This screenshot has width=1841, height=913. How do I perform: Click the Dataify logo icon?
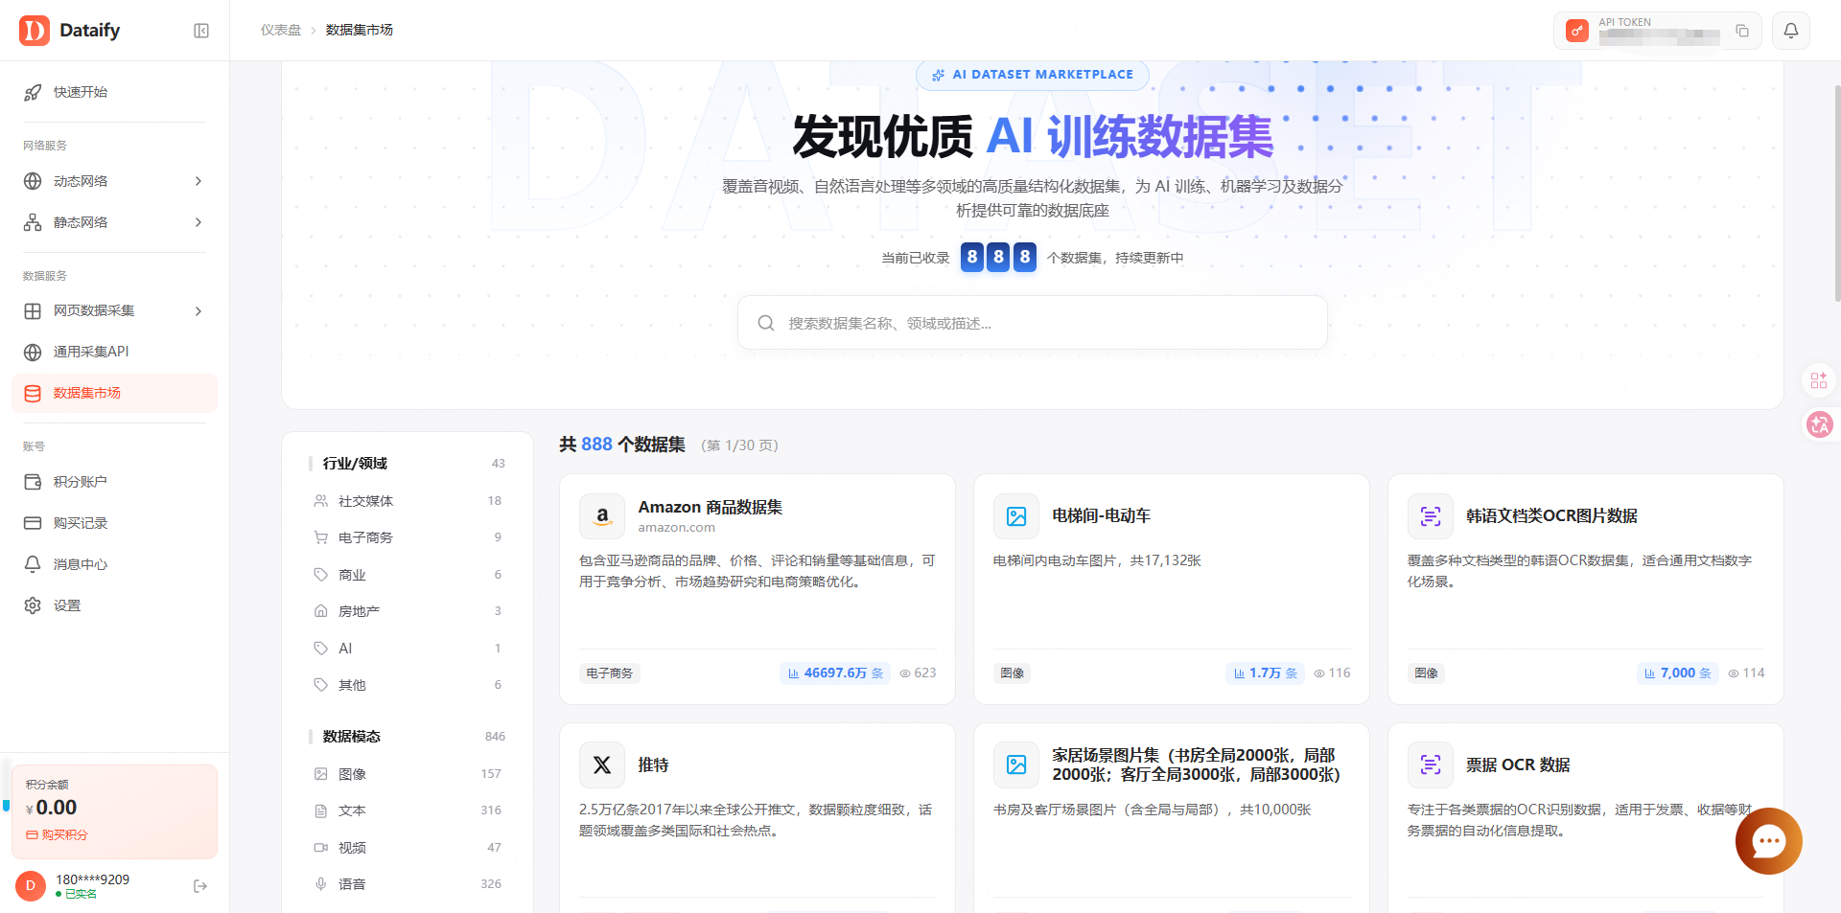pyautogui.click(x=35, y=31)
